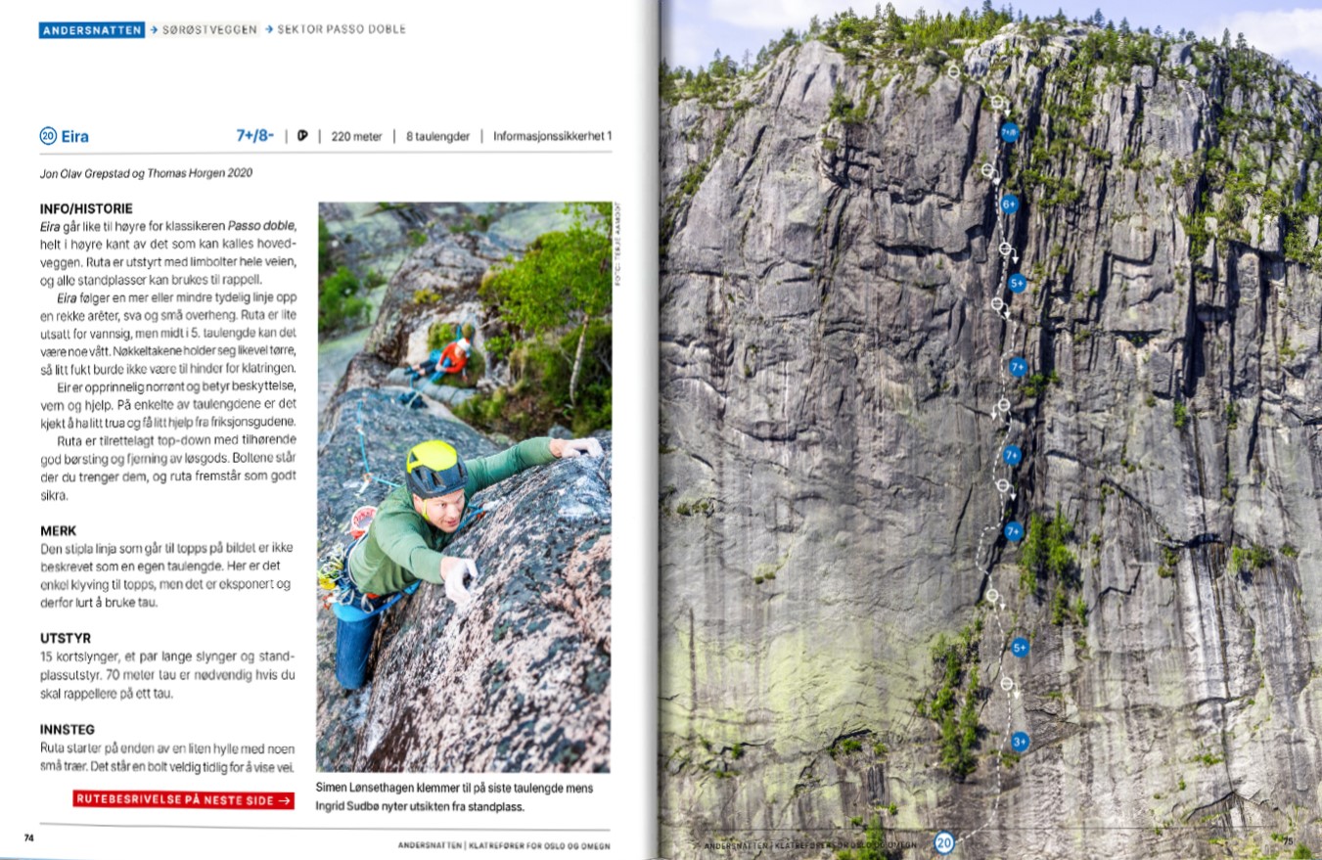Click the INFO/HISTORIE section heading

(x=86, y=208)
